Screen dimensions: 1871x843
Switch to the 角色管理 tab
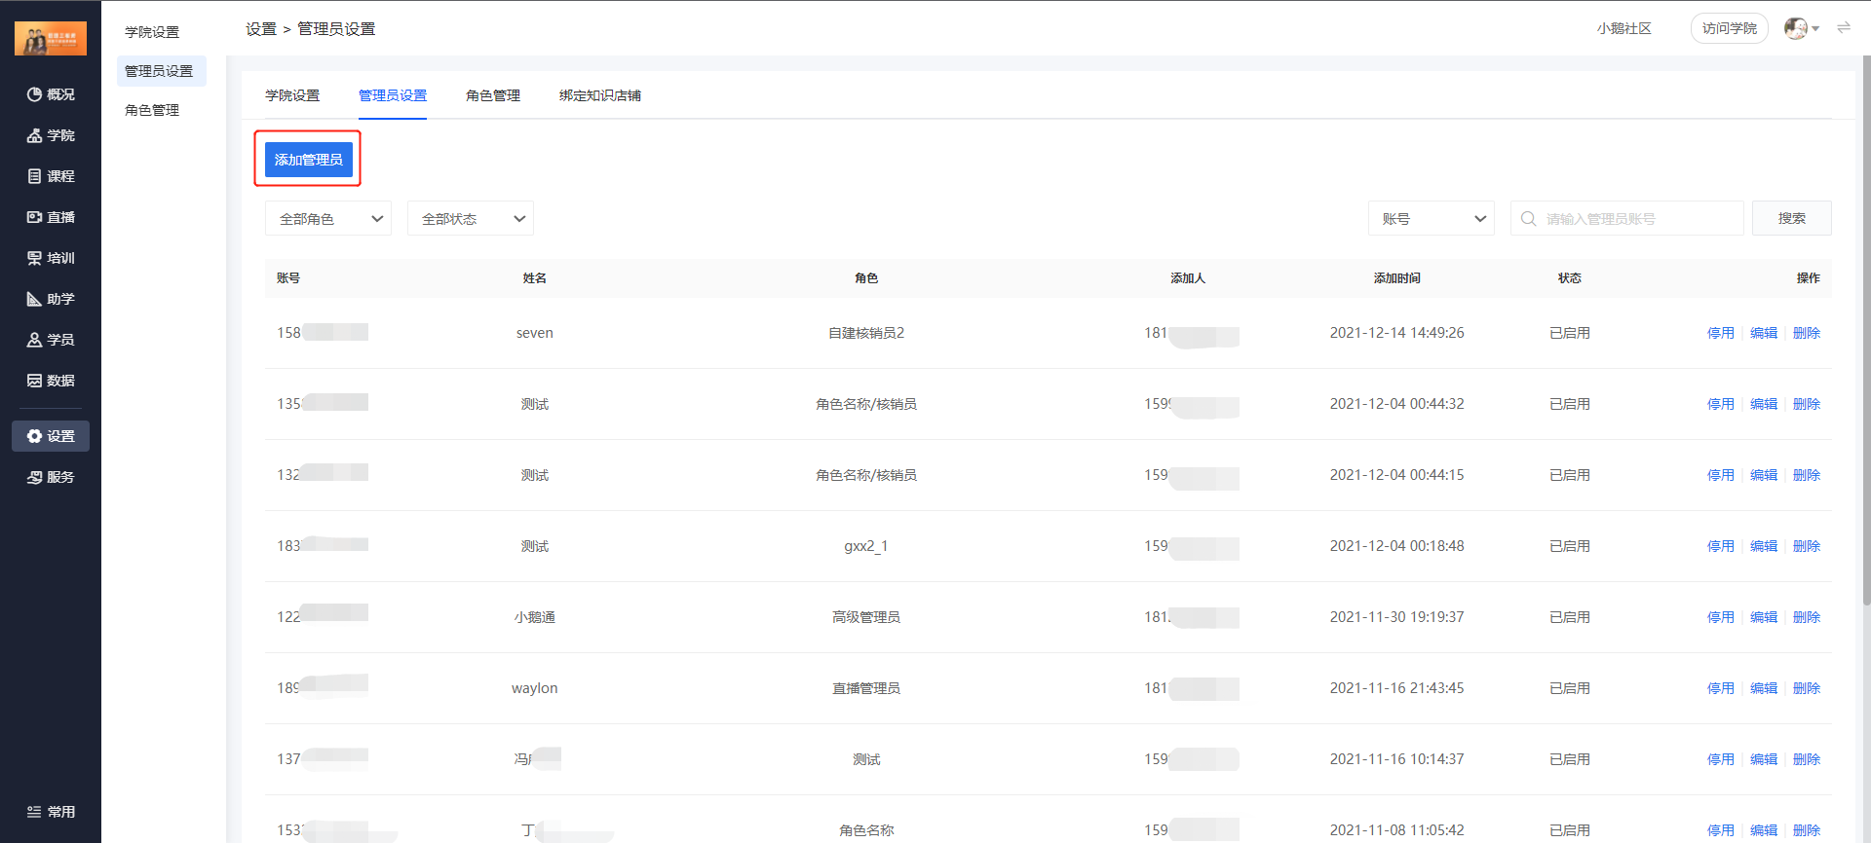[x=493, y=95]
